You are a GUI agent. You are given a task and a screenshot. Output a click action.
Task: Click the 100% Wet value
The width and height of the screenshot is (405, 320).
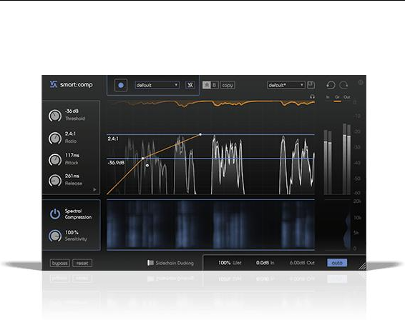230,263
